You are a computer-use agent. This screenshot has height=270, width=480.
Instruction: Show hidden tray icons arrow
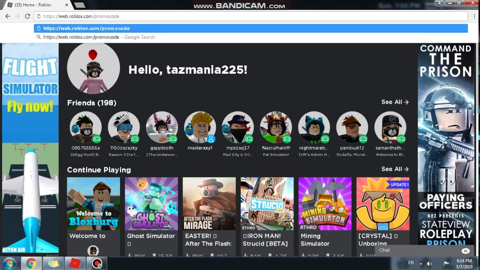click(421, 264)
